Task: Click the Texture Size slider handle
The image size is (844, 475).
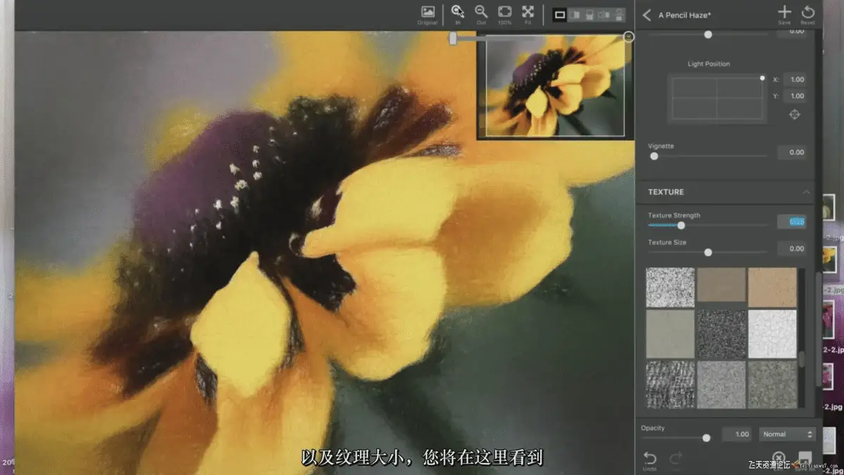Action: pyautogui.click(x=708, y=252)
